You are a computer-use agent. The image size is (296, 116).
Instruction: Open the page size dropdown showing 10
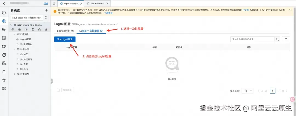(248, 91)
